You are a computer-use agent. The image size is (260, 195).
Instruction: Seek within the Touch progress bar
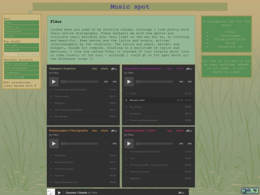click(155, 143)
